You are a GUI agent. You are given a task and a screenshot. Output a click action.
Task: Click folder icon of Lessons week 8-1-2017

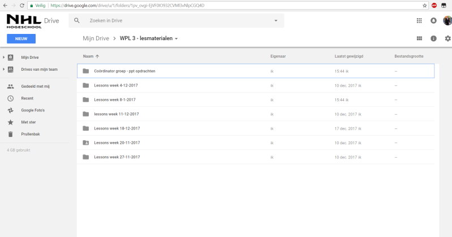[x=86, y=100]
